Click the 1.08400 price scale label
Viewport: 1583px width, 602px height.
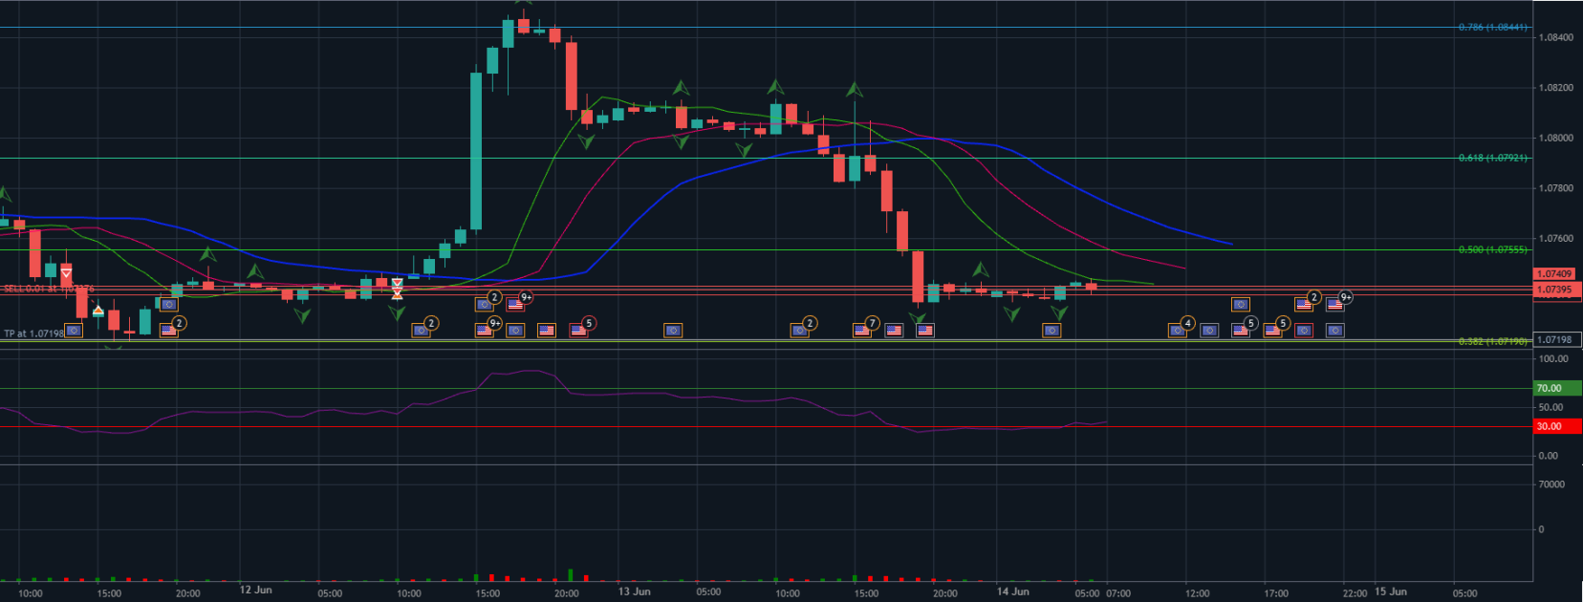click(1555, 37)
